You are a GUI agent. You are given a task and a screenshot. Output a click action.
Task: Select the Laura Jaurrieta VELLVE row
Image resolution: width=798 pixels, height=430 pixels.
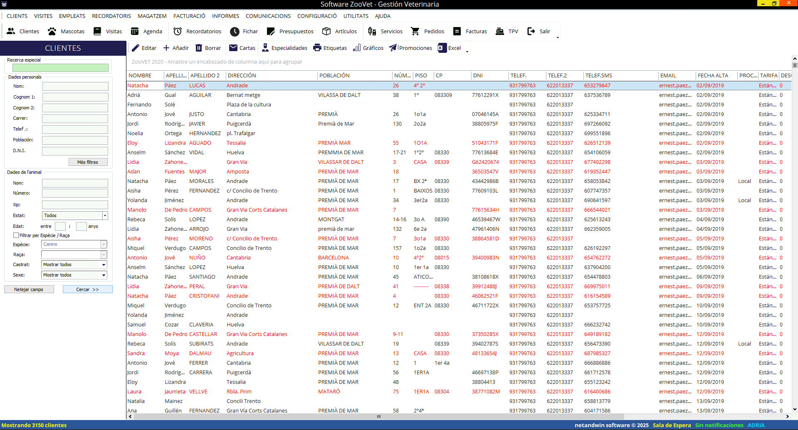point(459,392)
